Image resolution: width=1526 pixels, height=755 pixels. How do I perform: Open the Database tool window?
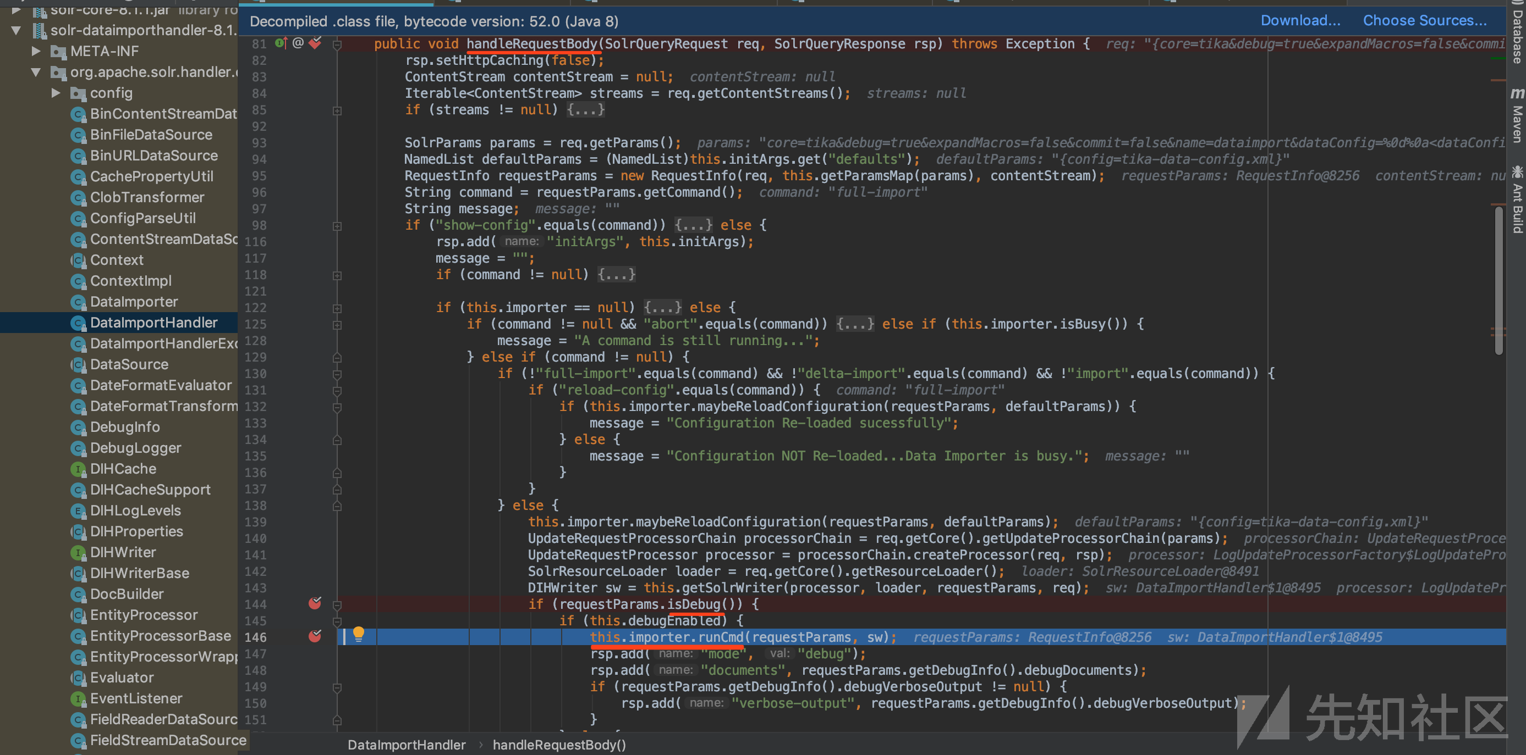point(1517,32)
